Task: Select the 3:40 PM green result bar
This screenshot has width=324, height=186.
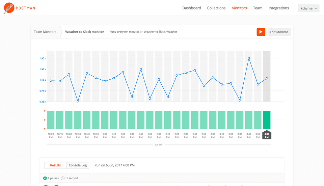Action: [249, 120]
